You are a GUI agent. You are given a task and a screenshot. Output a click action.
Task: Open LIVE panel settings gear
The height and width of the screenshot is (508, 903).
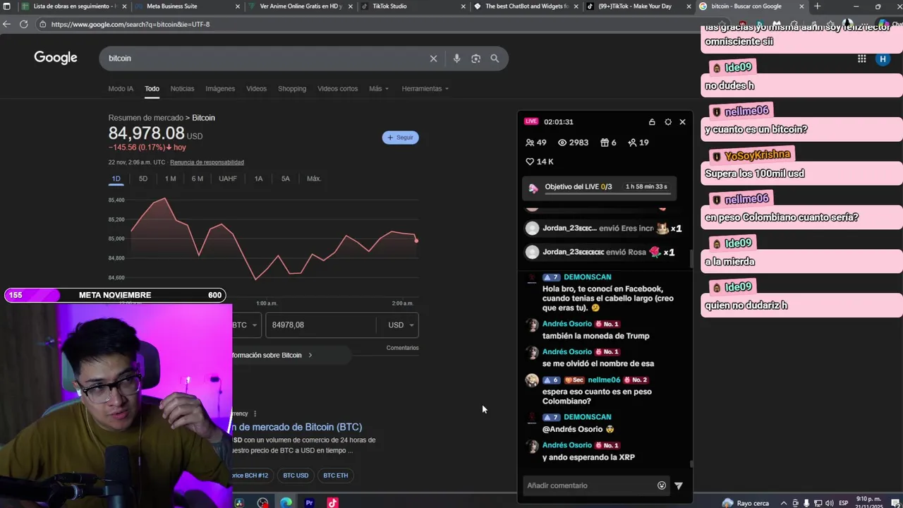click(x=668, y=122)
